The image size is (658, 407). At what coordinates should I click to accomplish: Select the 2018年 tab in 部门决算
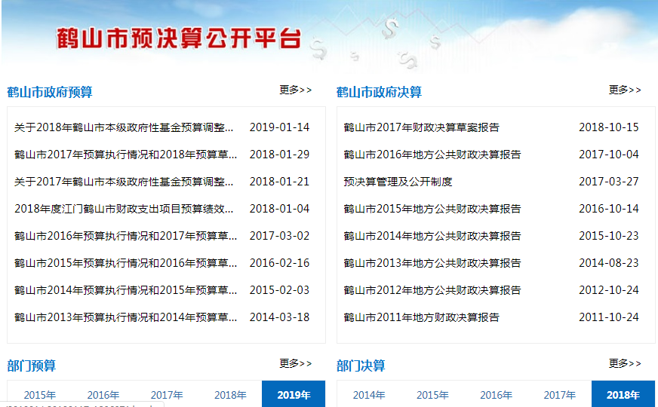coord(623,394)
